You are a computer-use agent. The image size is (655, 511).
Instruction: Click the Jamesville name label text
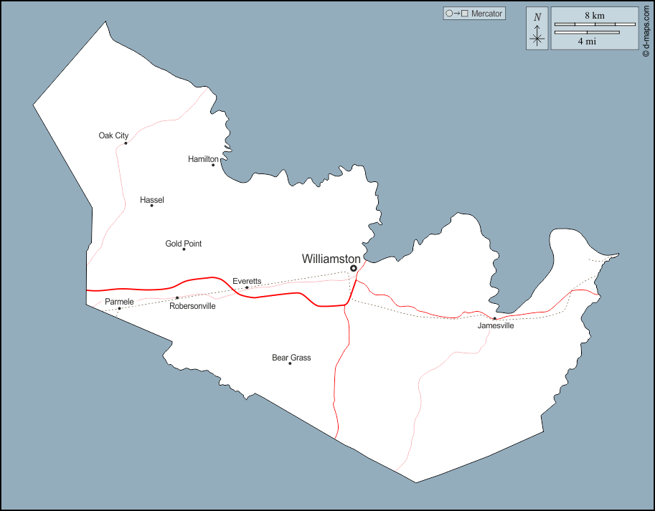(x=496, y=326)
